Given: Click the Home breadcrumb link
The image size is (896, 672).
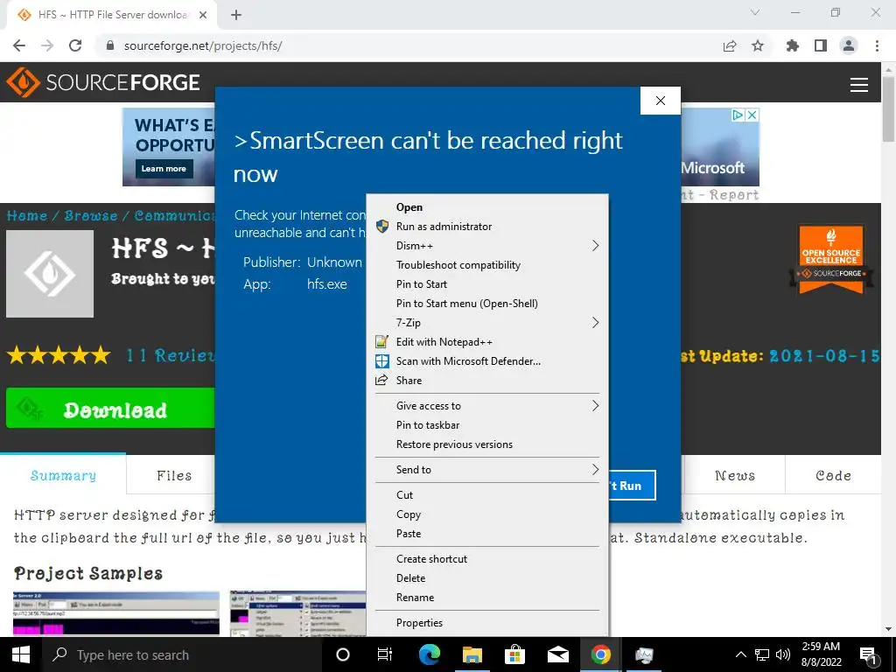Looking at the screenshot, I should click(27, 215).
